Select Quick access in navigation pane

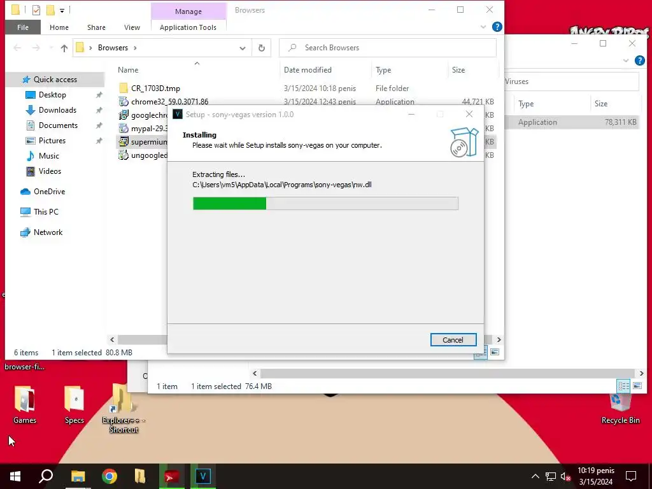[55, 80]
